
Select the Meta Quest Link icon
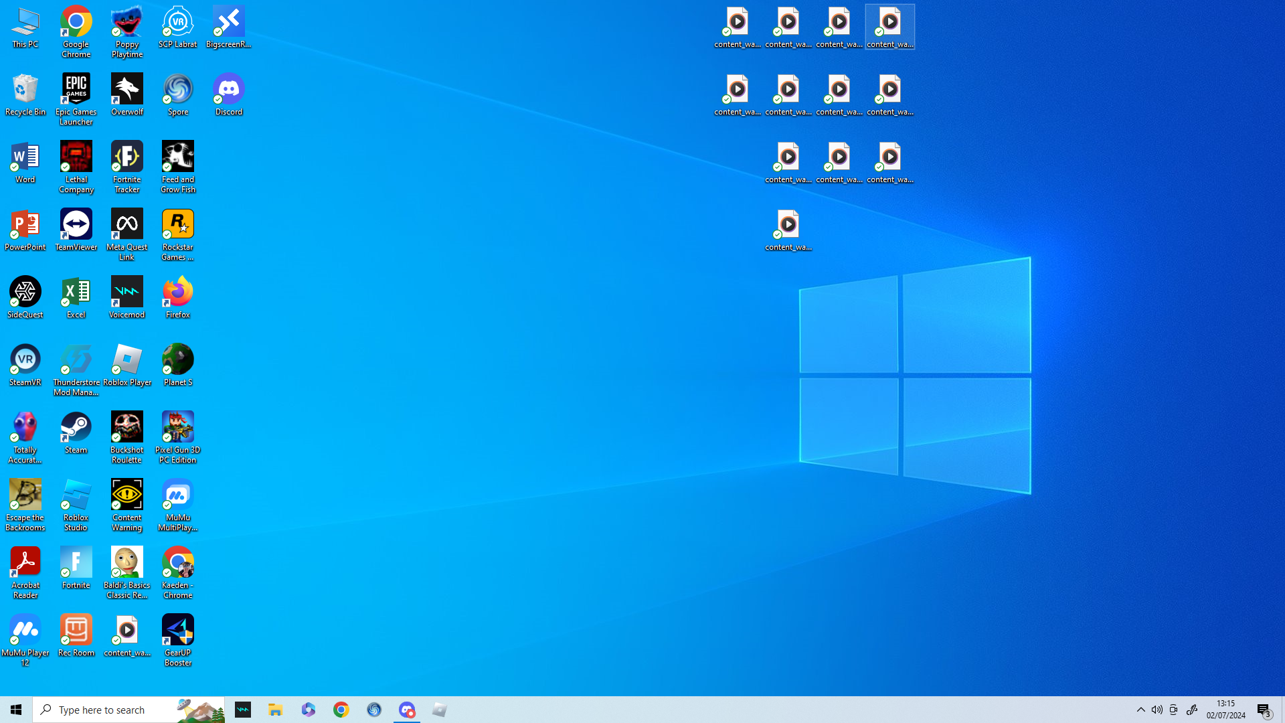click(127, 235)
